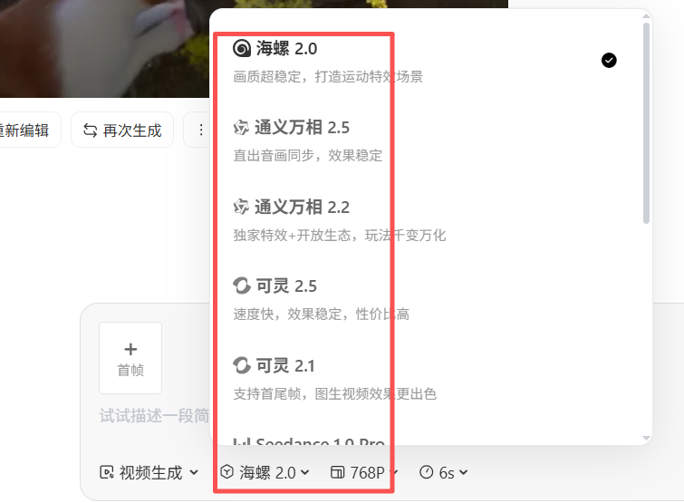Click the 海螺 2.0 spiral logo icon
Viewport: 684px width, 503px height.
pyautogui.click(x=242, y=48)
